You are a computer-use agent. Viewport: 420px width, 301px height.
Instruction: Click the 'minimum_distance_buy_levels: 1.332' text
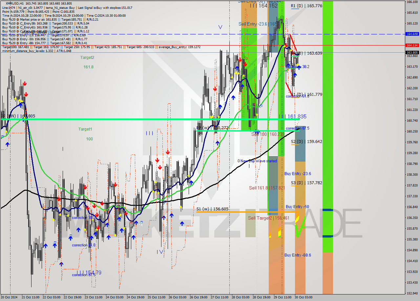[28, 51]
